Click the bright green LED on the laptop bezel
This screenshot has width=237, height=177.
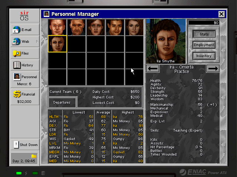pyautogui.click(x=19, y=173)
